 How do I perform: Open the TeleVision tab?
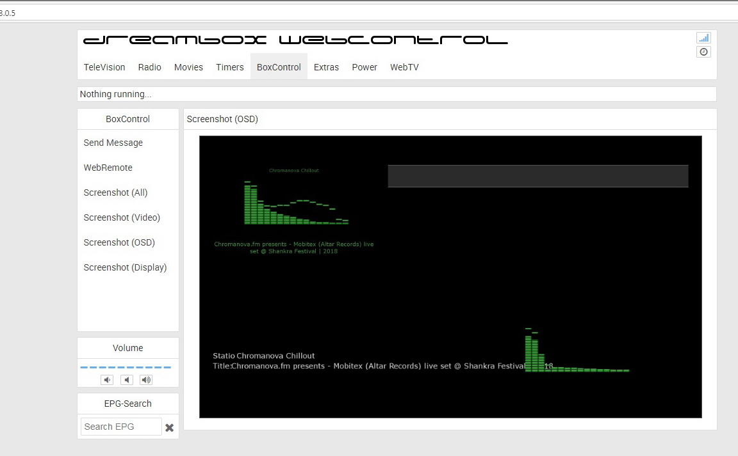coord(104,67)
